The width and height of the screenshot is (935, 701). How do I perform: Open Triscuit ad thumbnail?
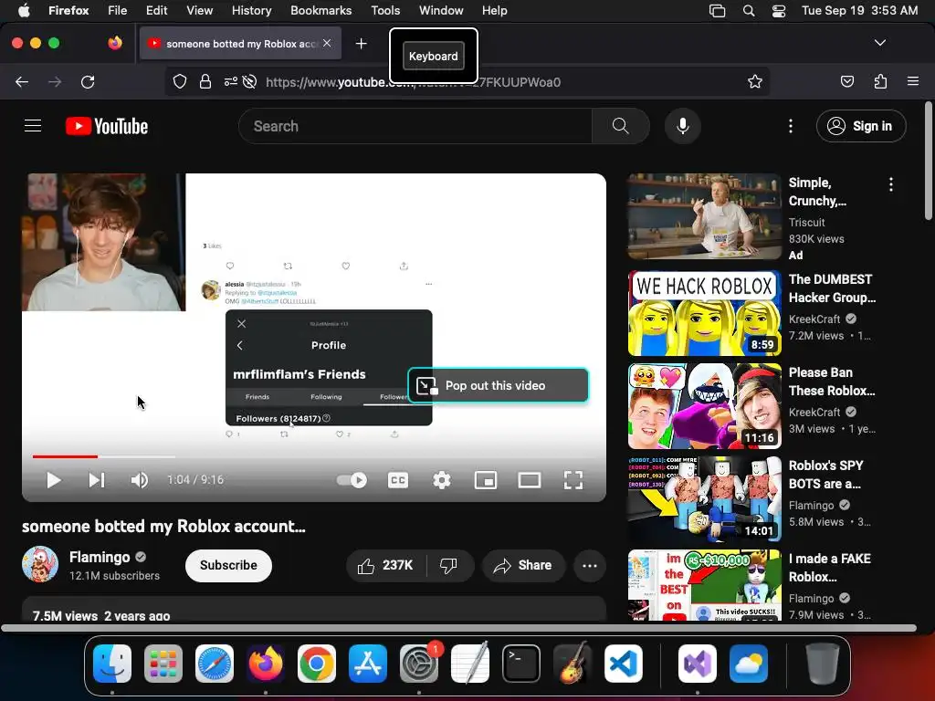(704, 216)
